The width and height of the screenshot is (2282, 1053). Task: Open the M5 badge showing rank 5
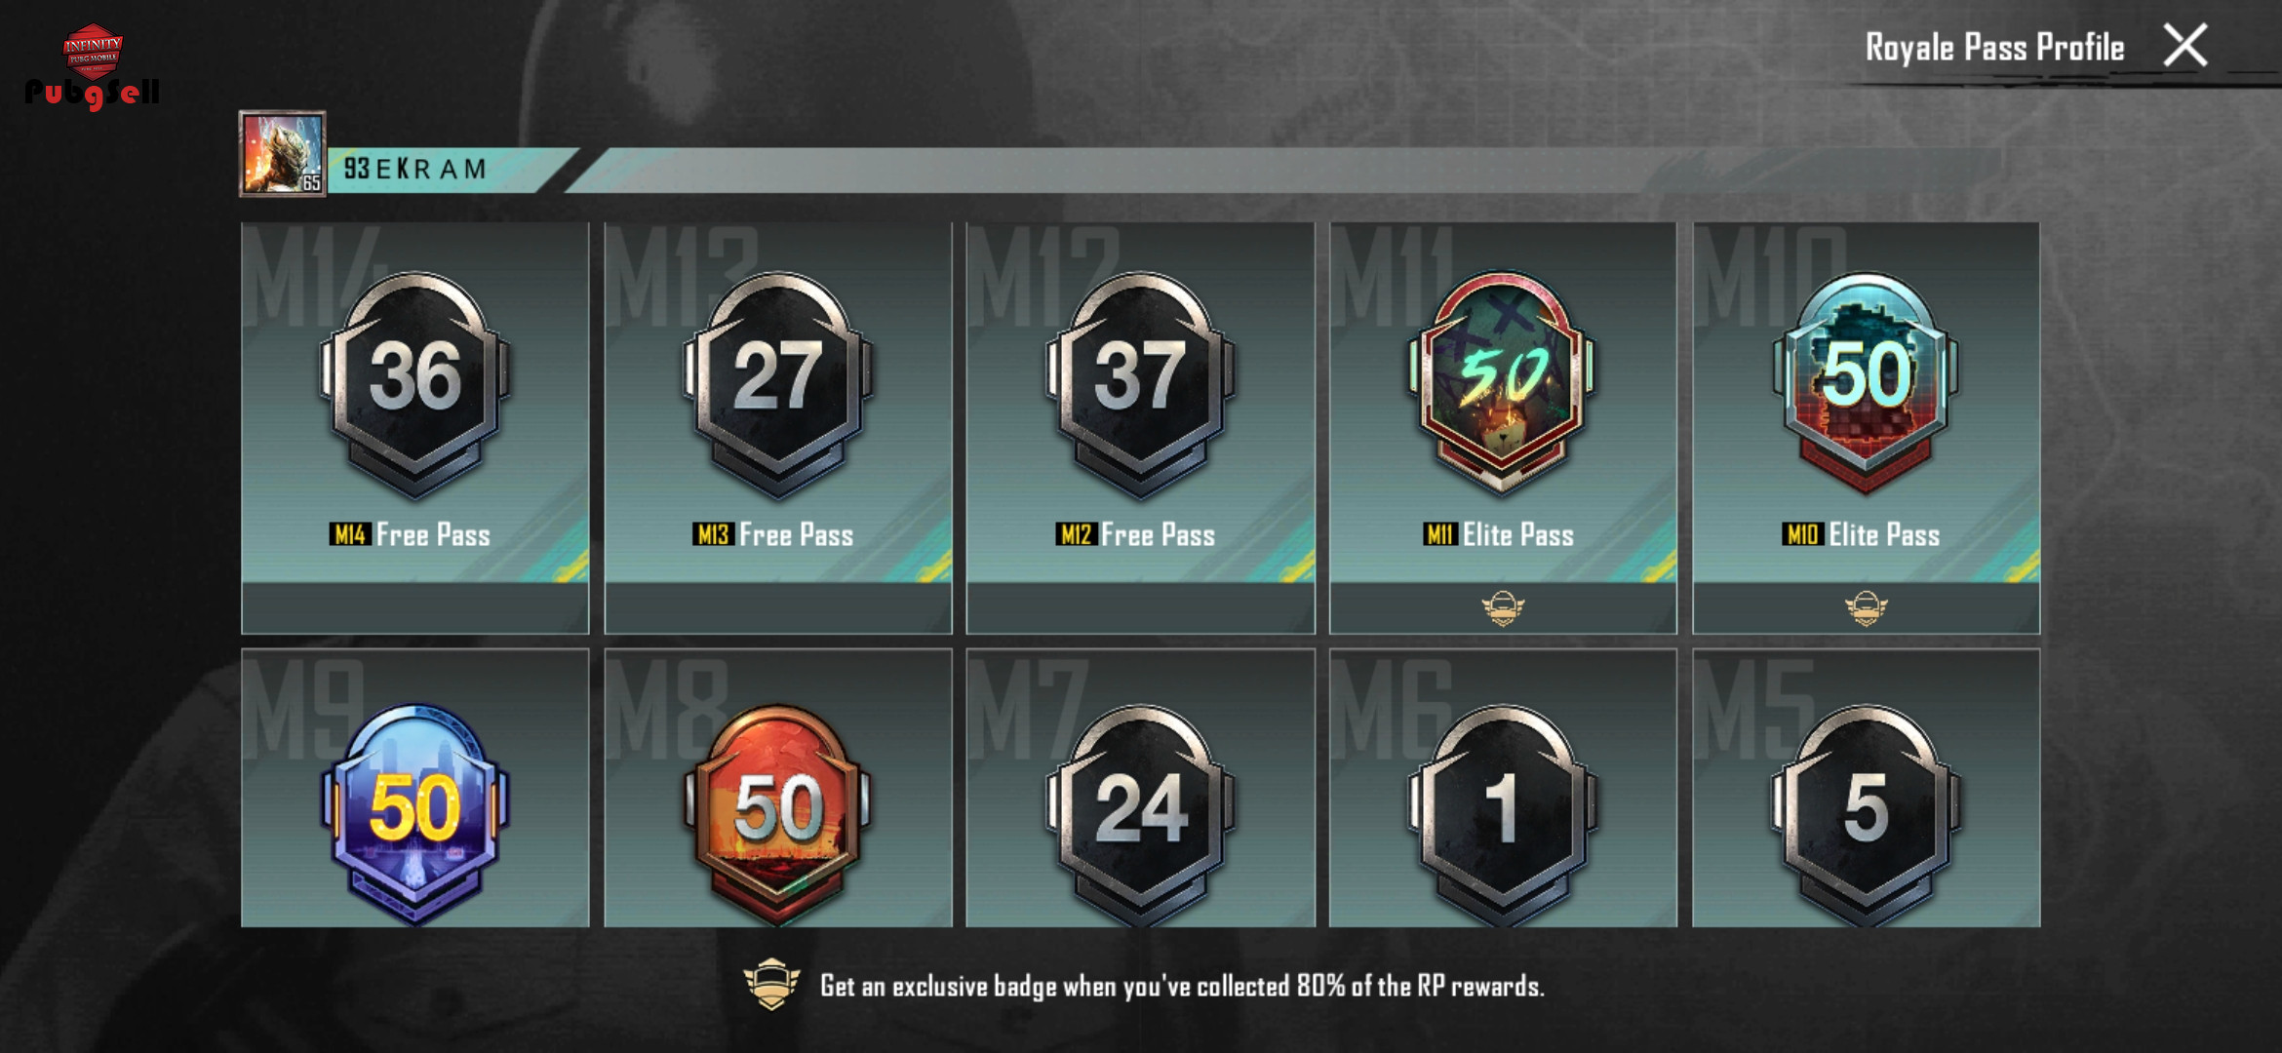(x=1867, y=811)
